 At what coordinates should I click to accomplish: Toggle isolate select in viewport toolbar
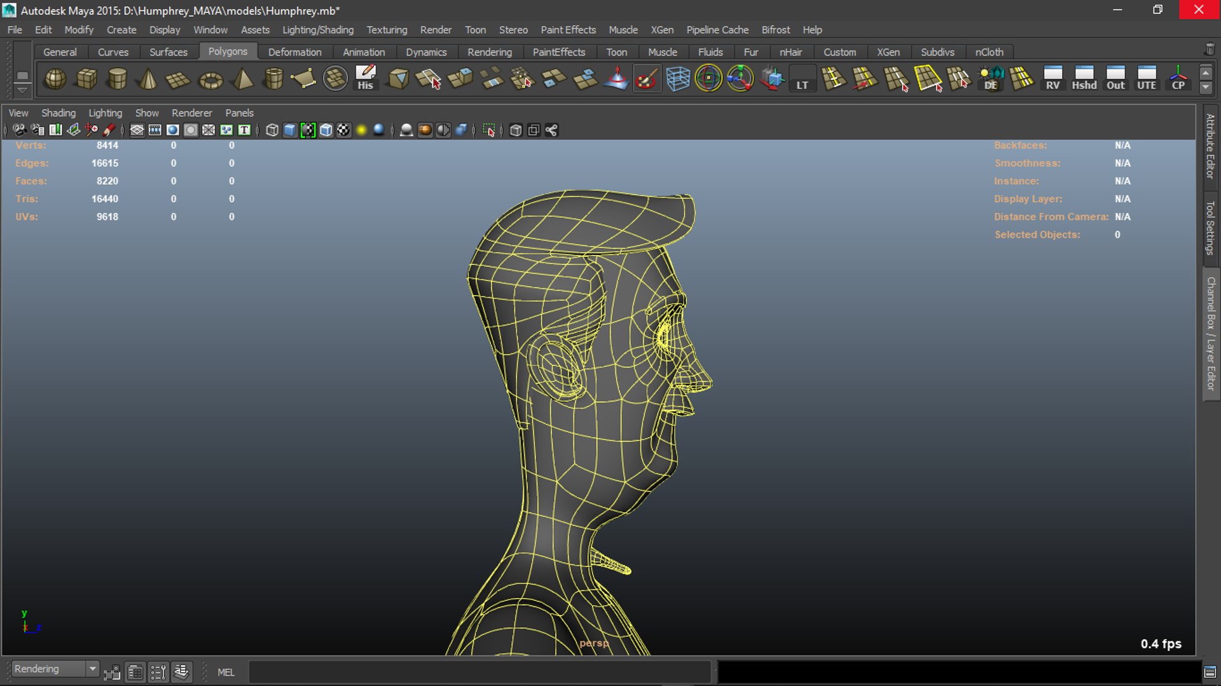coord(488,130)
